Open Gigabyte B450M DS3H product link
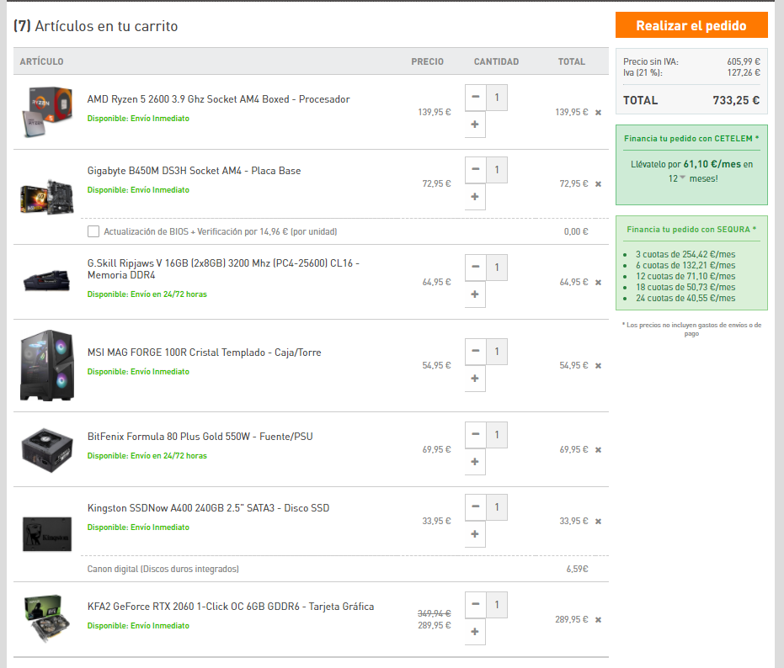Image resolution: width=784 pixels, height=668 pixels. pos(194,171)
